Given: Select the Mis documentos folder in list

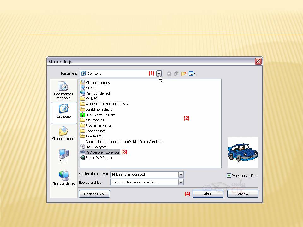Looking at the screenshot, I should point(95,82).
